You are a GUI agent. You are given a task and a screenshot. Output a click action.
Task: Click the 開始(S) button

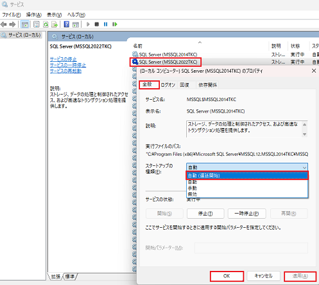click(x=164, y=214)
